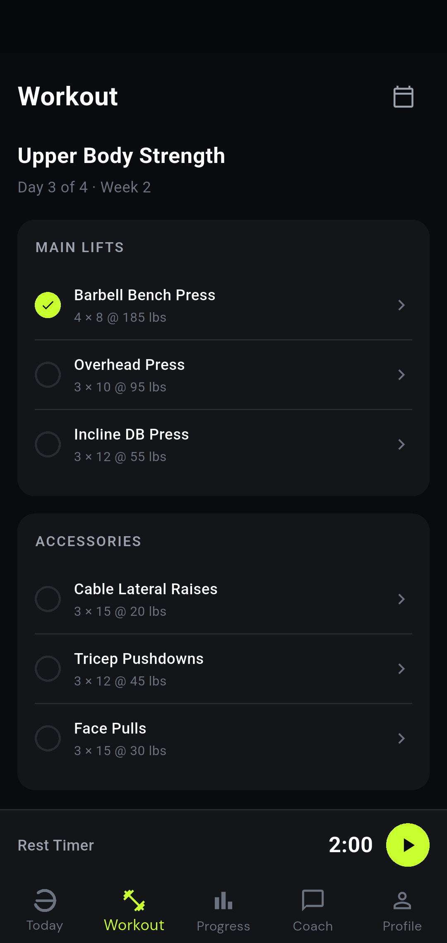The width and height of the screenshot is (447, 943).
Task: Expand Tricep Pushdowns chevron arrow
Action: click(401, 669)
